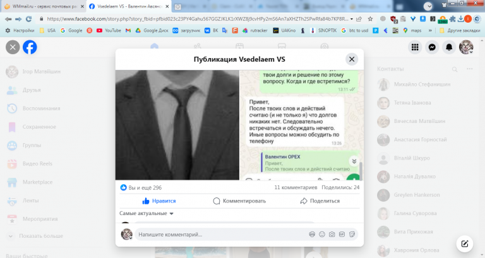Add a sticker to the comment
The image size is (485, 258).
352,235
